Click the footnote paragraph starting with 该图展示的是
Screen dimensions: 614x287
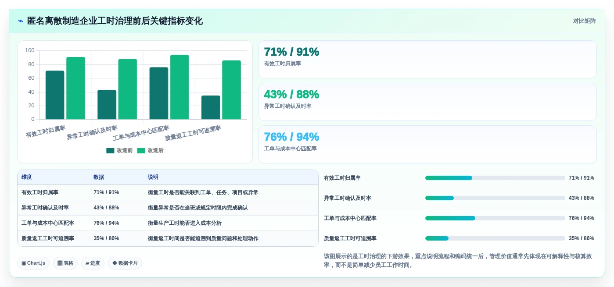click(x=458, y=261)
